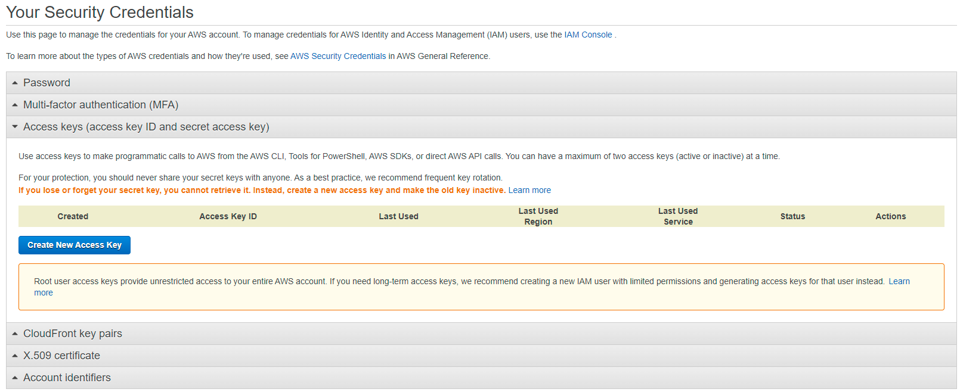Viewport: 960px width, 392px height.
Task: Click the Last Used Service column header
Action: (678, 216)
